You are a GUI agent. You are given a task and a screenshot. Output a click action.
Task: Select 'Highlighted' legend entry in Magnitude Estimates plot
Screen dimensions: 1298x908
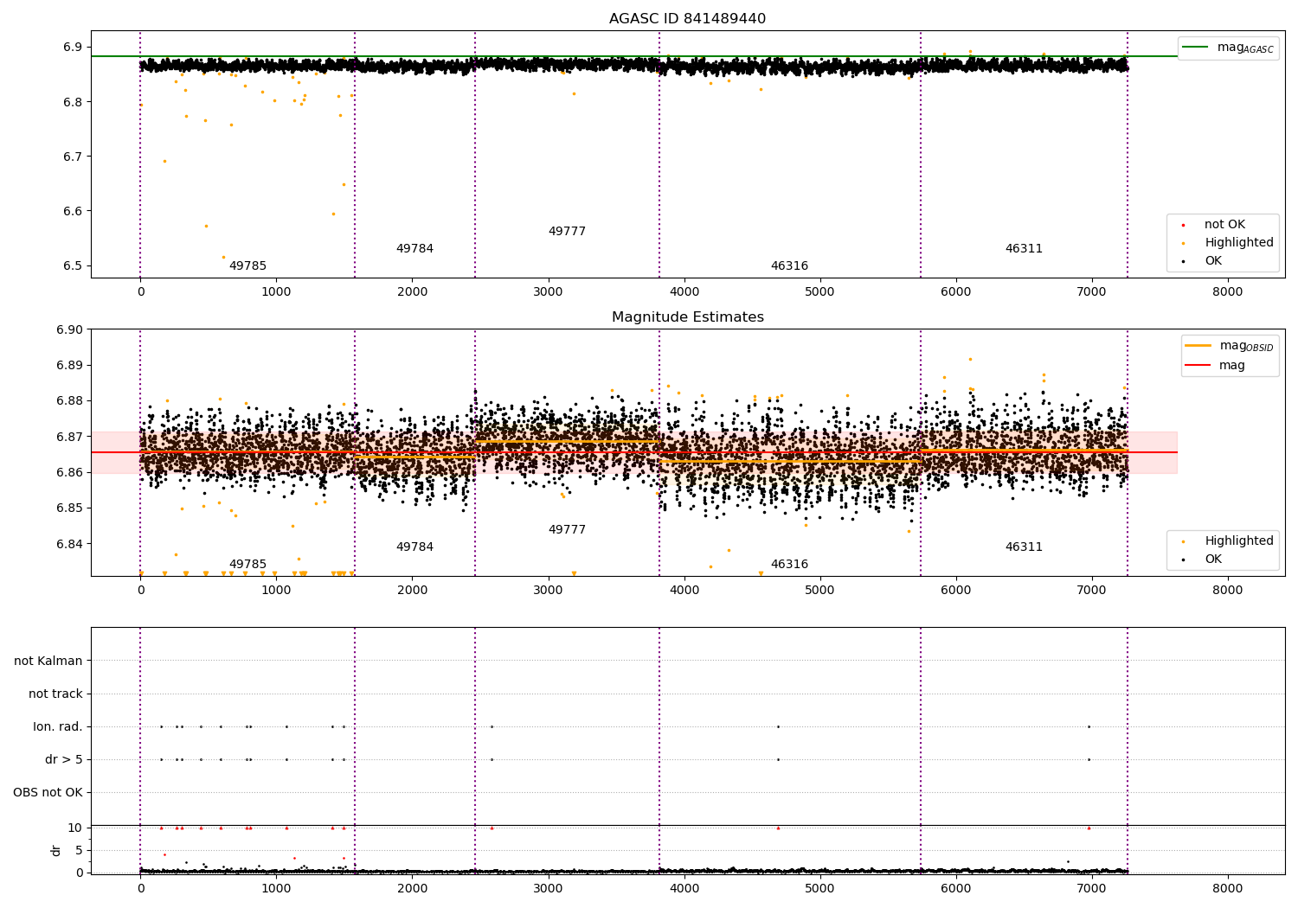tap(1239, 541)
